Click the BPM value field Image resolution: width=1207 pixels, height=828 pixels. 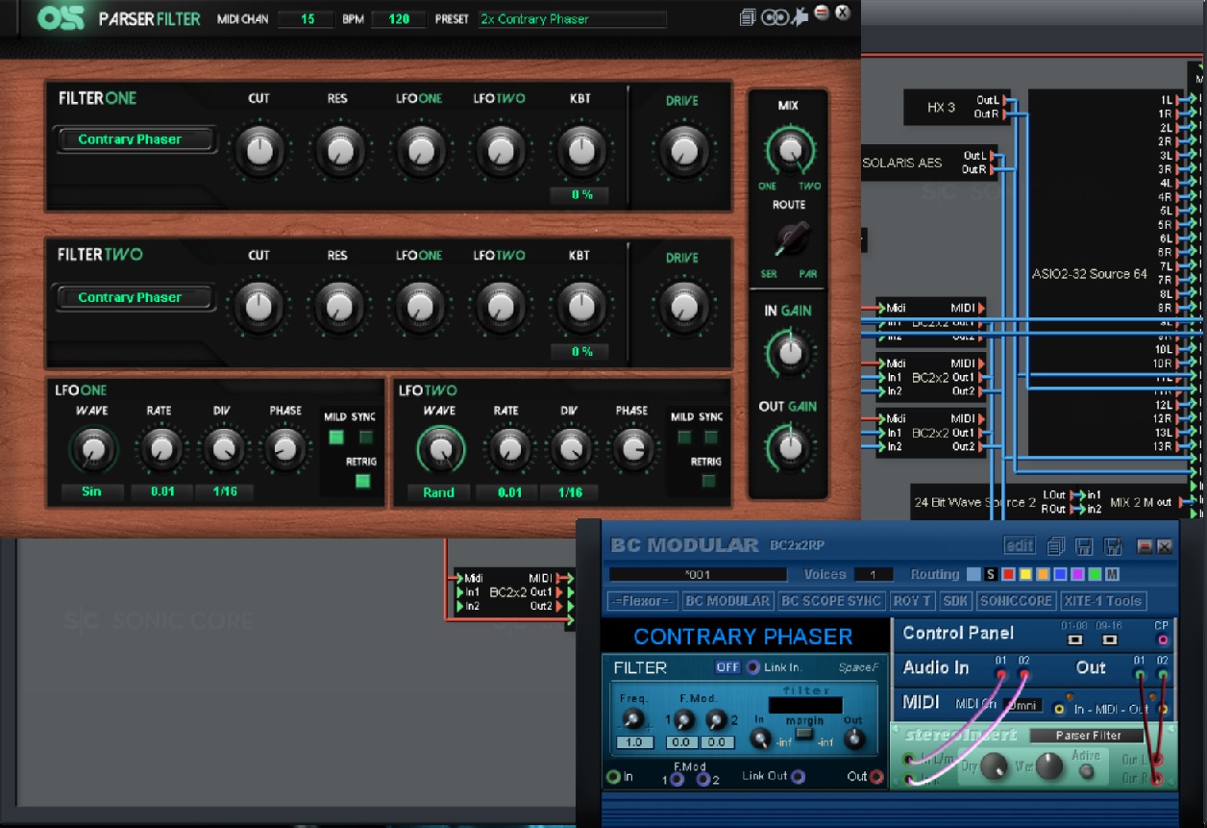399,19
